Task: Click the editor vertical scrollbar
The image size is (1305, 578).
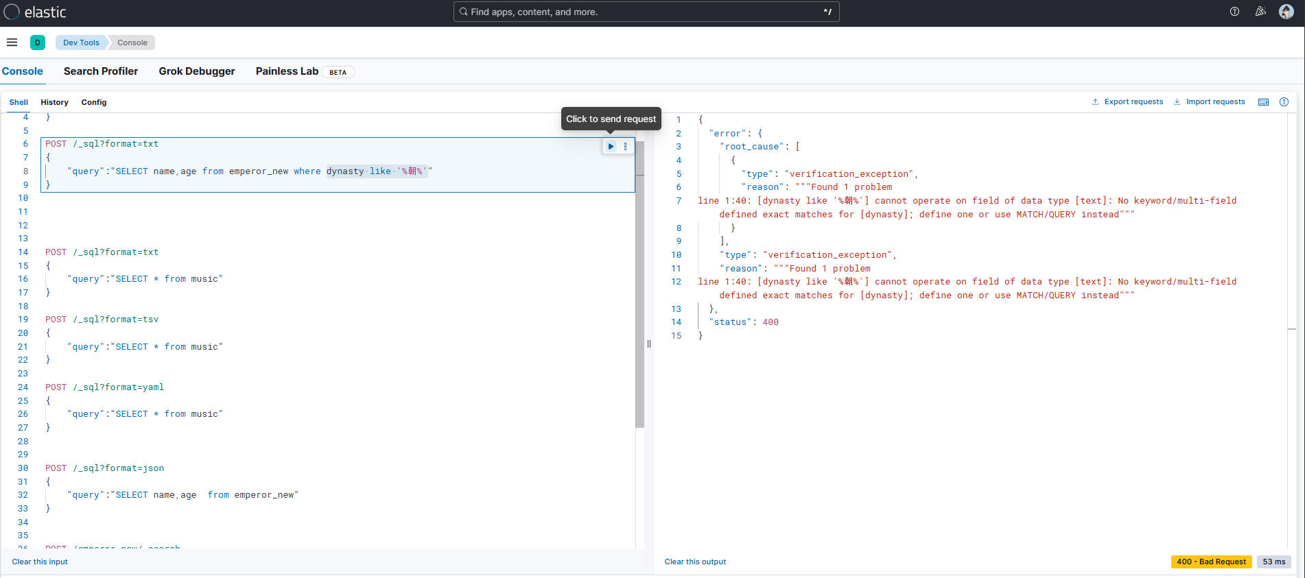Action: pos(639,285)
